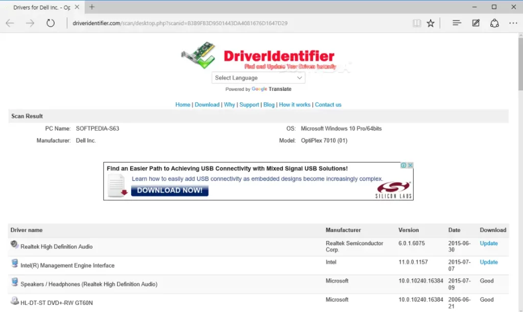The height and width of the screenshot is (312, 523).
Task: Click the Silicon Labs logo
Action: pyautogui.click(x=393, y=190)
